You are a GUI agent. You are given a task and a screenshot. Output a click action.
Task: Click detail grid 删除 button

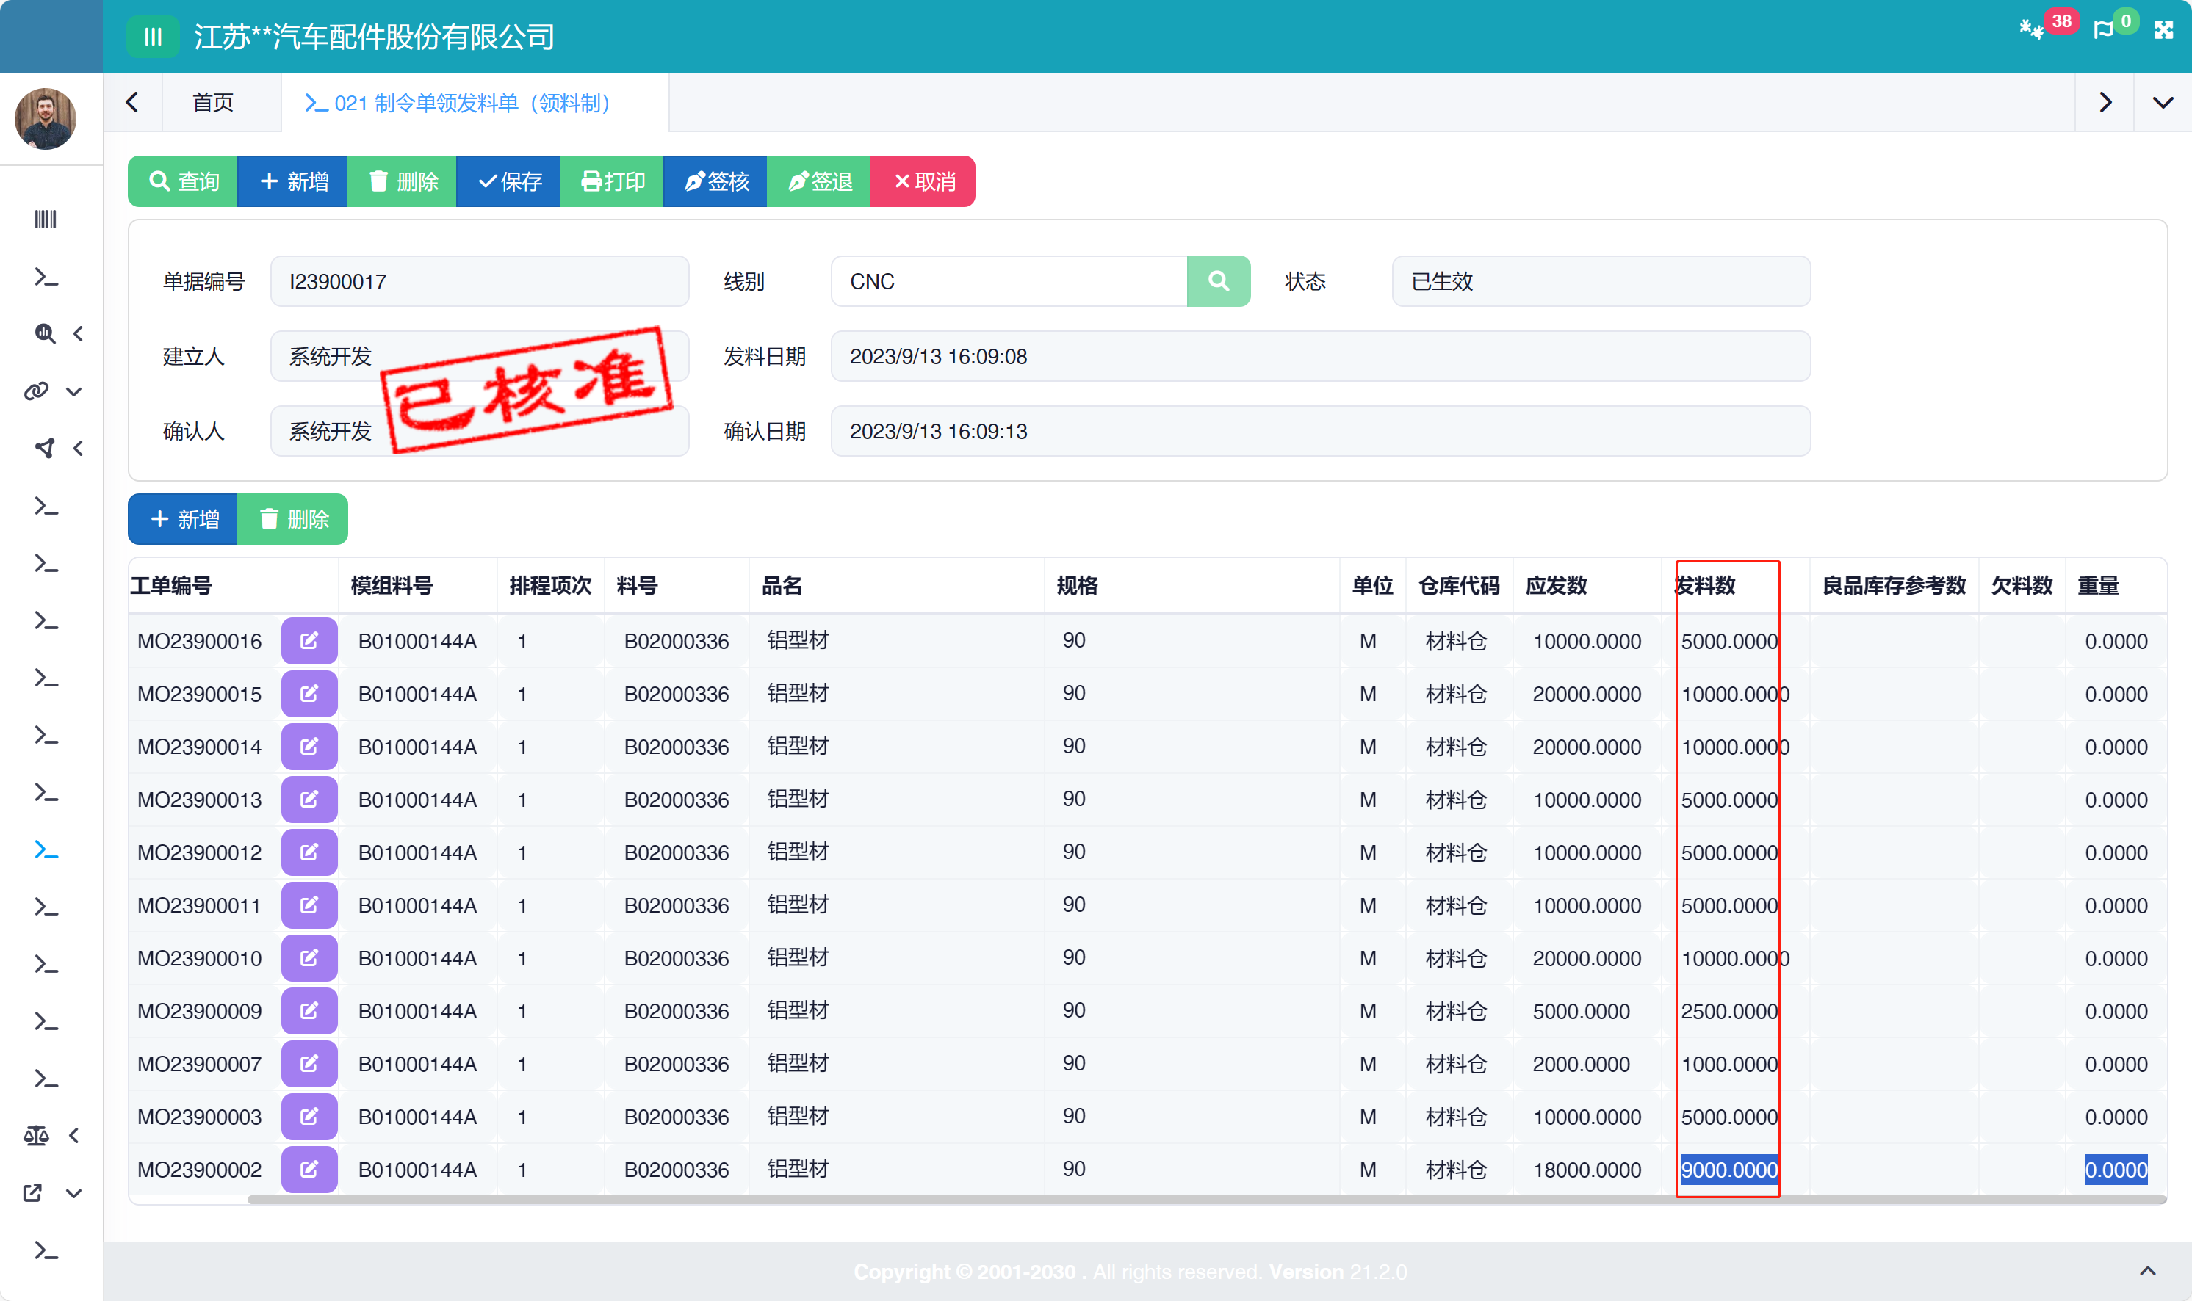coord(293,519)
